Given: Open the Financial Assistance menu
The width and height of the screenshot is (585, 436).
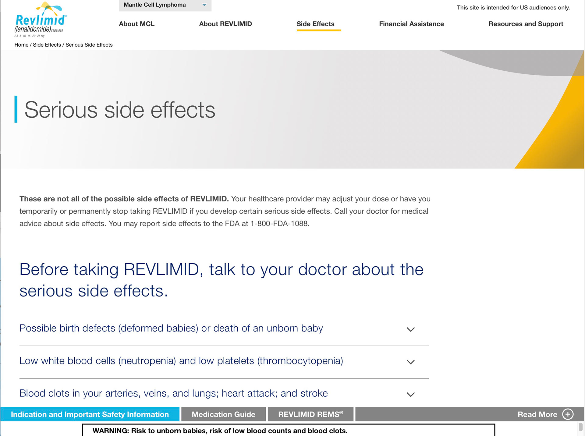Looking at the screenshot, I should click(411, 24).
